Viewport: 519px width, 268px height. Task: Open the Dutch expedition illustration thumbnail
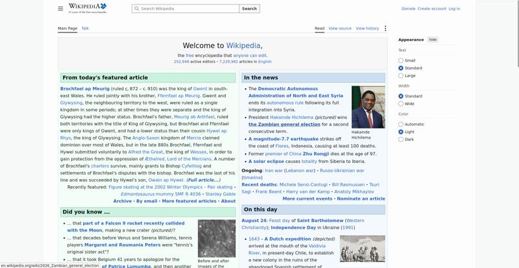363,249
